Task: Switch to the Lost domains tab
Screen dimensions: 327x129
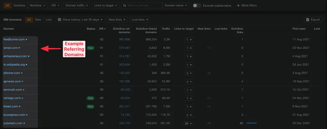Action: tap(49, 19)
